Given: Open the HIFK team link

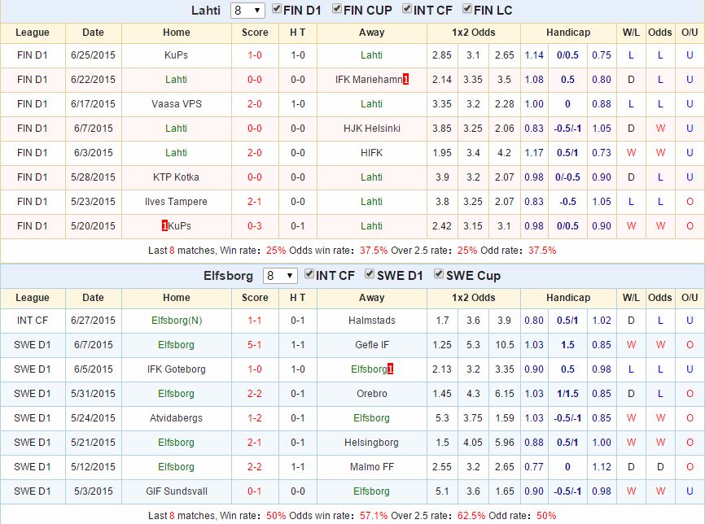Looking at the screenshot, I should [372, 153].
